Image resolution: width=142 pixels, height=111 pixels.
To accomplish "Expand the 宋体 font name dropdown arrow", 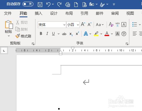I will click(64, 25).
